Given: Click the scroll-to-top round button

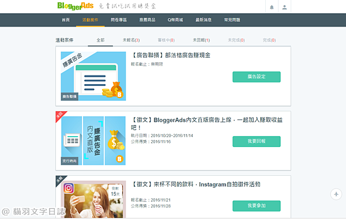Looking at the screenshot, I should tap(336, 194).
